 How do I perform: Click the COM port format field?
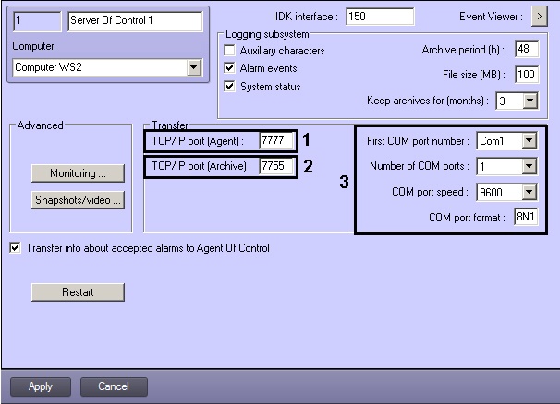[x=526, y=217]
